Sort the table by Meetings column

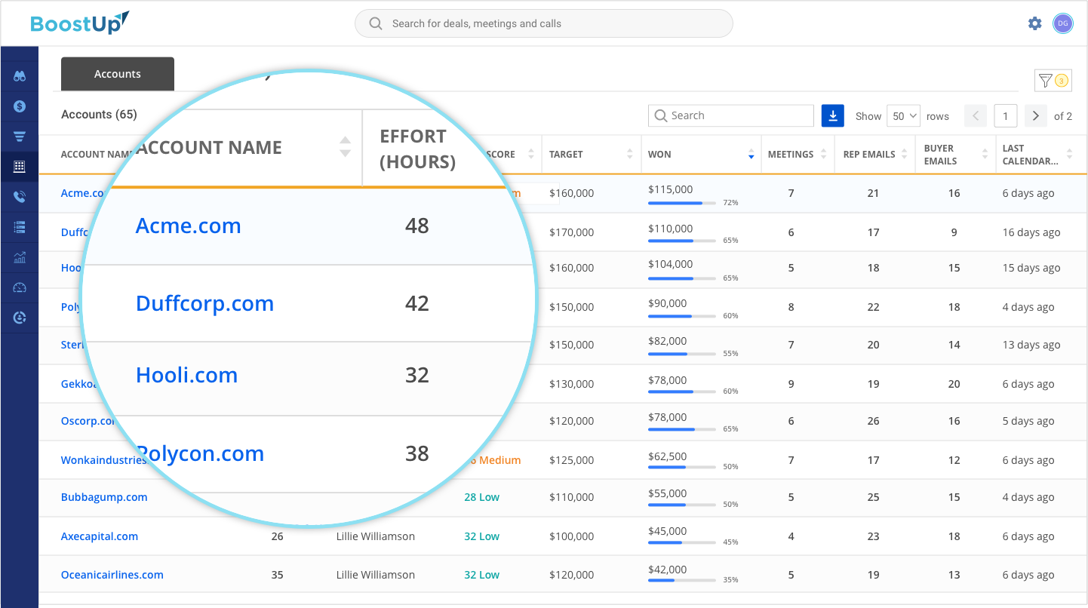coord(822,154)
